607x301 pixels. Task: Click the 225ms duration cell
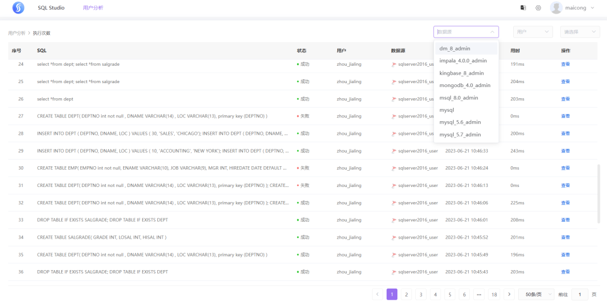pyautogui.click(x=517, y=203)
